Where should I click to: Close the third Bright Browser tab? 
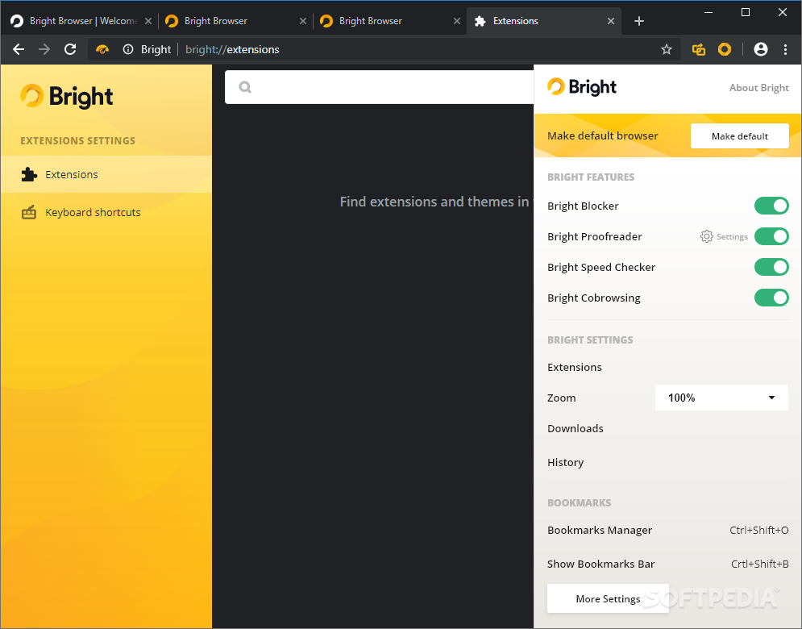pyautogui.click(x=457, y=21)
